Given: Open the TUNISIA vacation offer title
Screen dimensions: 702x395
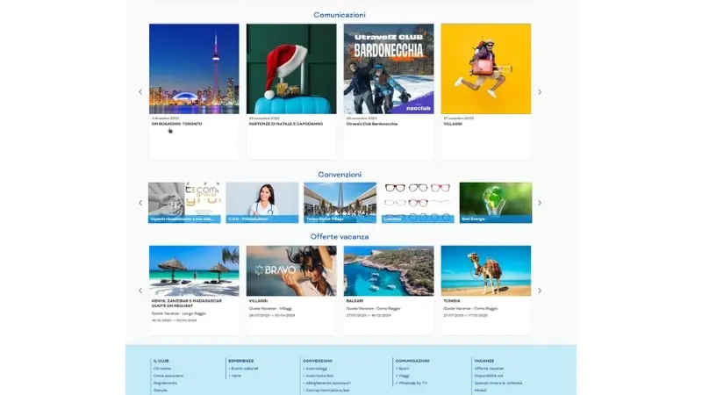Looking at the screenshot, I should pyautogui.click(x=452, y=301).
